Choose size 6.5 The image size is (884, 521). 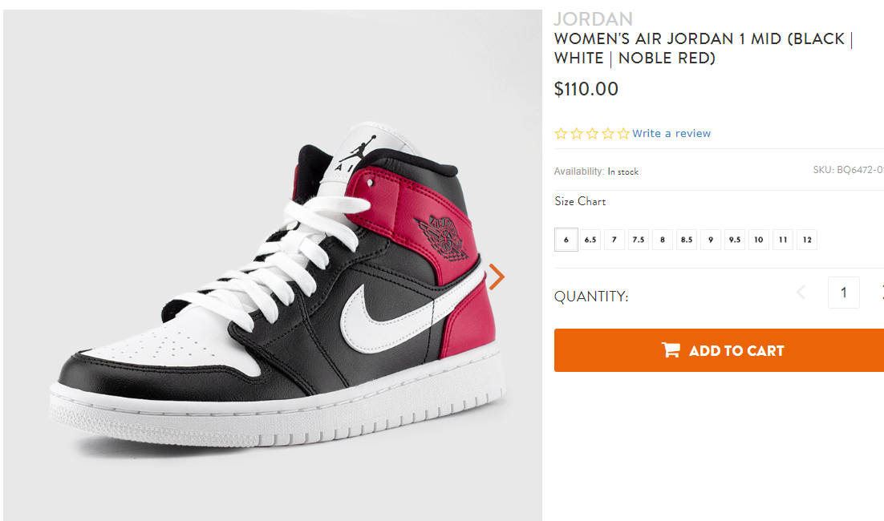(590, 240)
